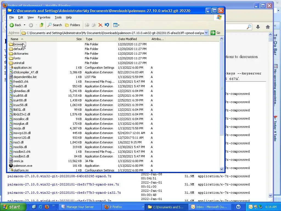This screenshot has height=211, width=281.
Task: Click Firefox home icon
Action: pyautogui.click(x=268, y=27)
